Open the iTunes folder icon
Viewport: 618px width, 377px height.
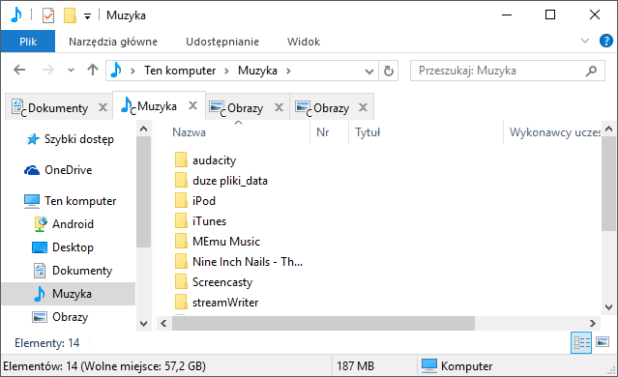pyautogui.click(x=181, y=221)
